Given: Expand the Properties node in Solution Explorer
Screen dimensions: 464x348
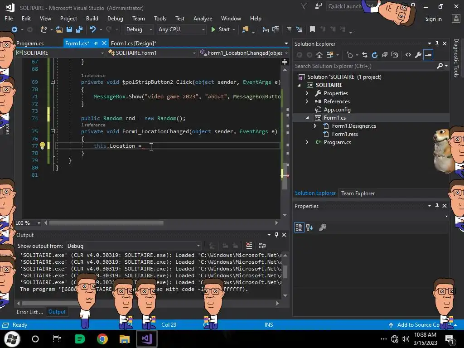Looking at the screenshot, I should click(x=307, y=93).
